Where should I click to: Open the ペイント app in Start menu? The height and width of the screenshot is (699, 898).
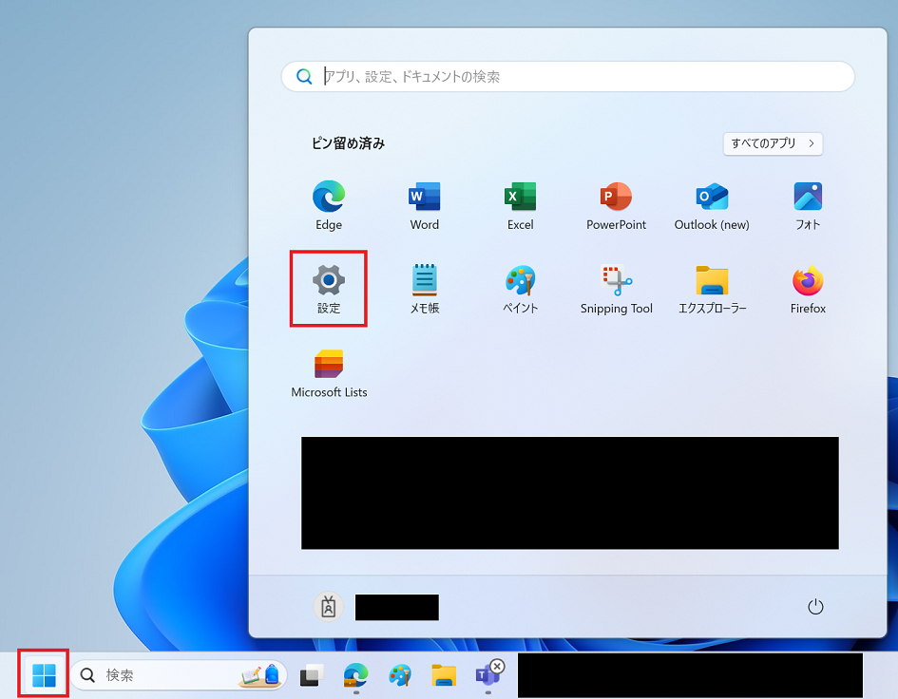click(x=520, y=289)
